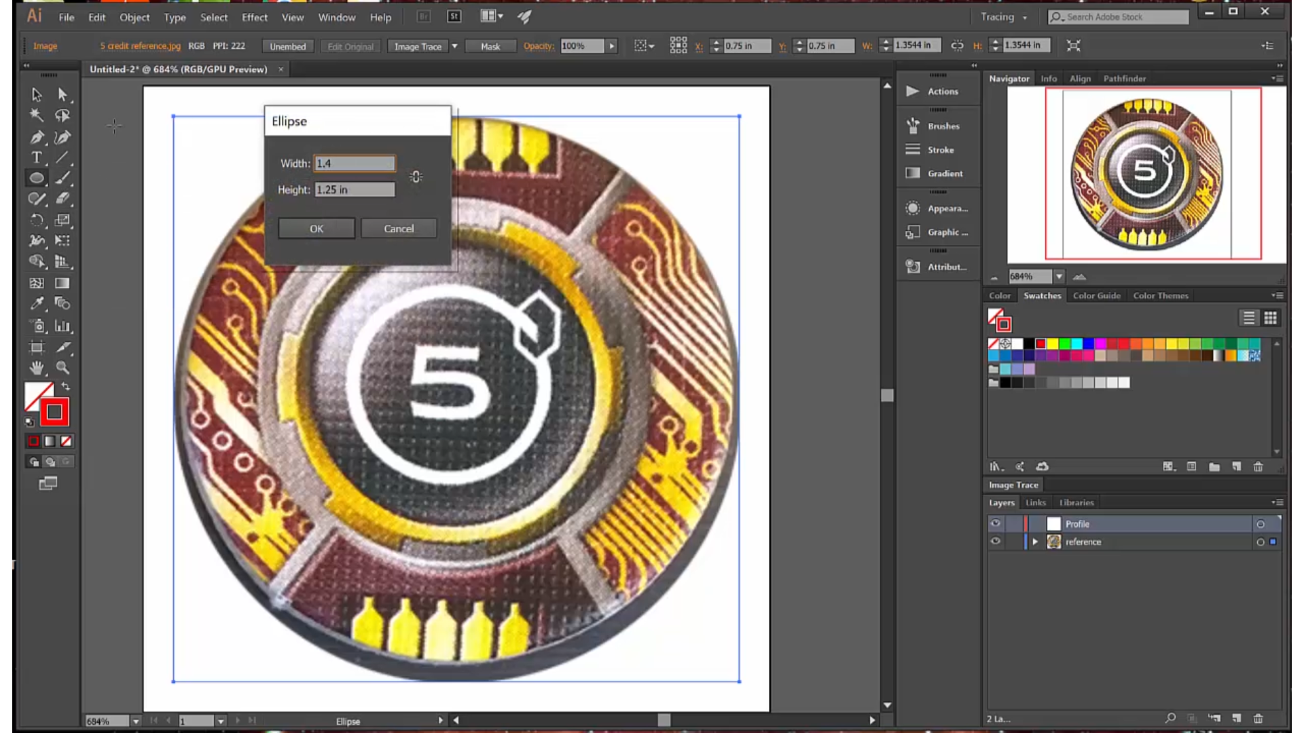Open the File menu
This screenshot has width=1304, height=733.
[x=67, y=17]
